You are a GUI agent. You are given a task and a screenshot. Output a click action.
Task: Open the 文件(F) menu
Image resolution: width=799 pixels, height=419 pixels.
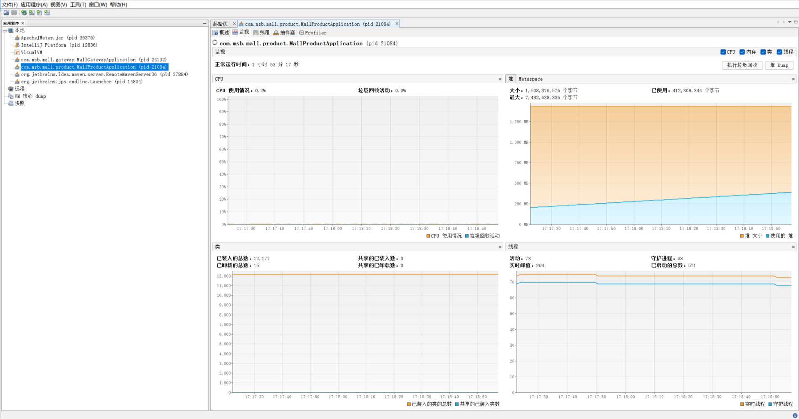coord(10,5)
